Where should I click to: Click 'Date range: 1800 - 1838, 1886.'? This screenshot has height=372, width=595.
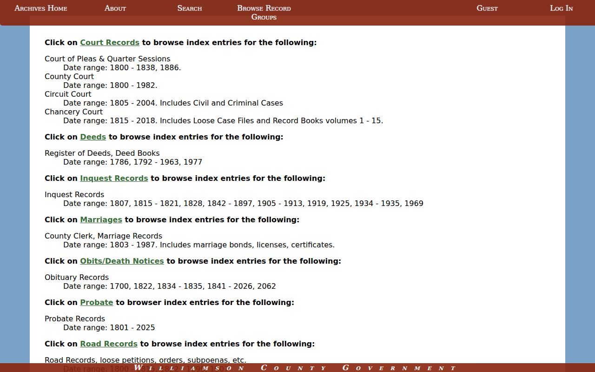coord(122,67)
